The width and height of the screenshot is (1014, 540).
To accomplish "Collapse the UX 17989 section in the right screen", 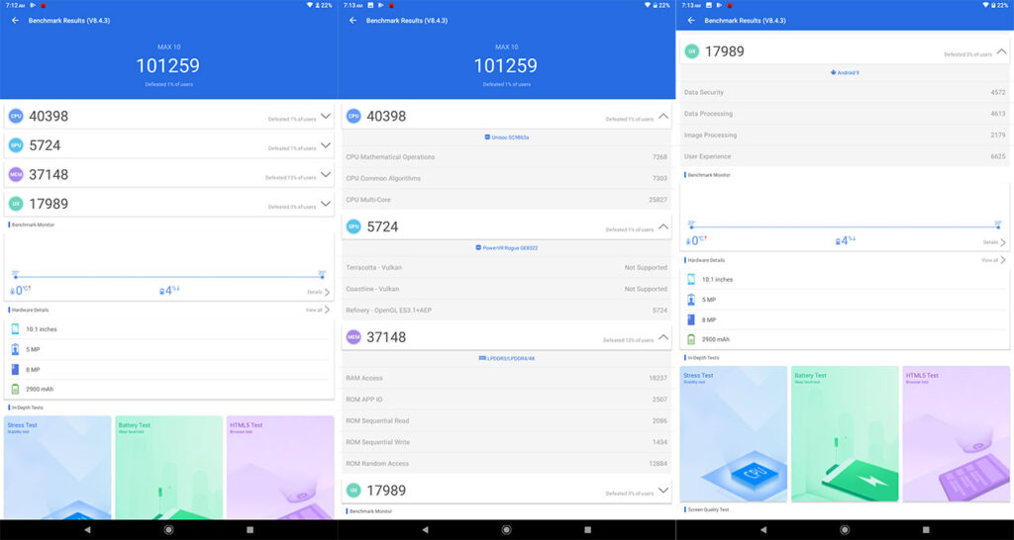I will tap(1002, 51).
